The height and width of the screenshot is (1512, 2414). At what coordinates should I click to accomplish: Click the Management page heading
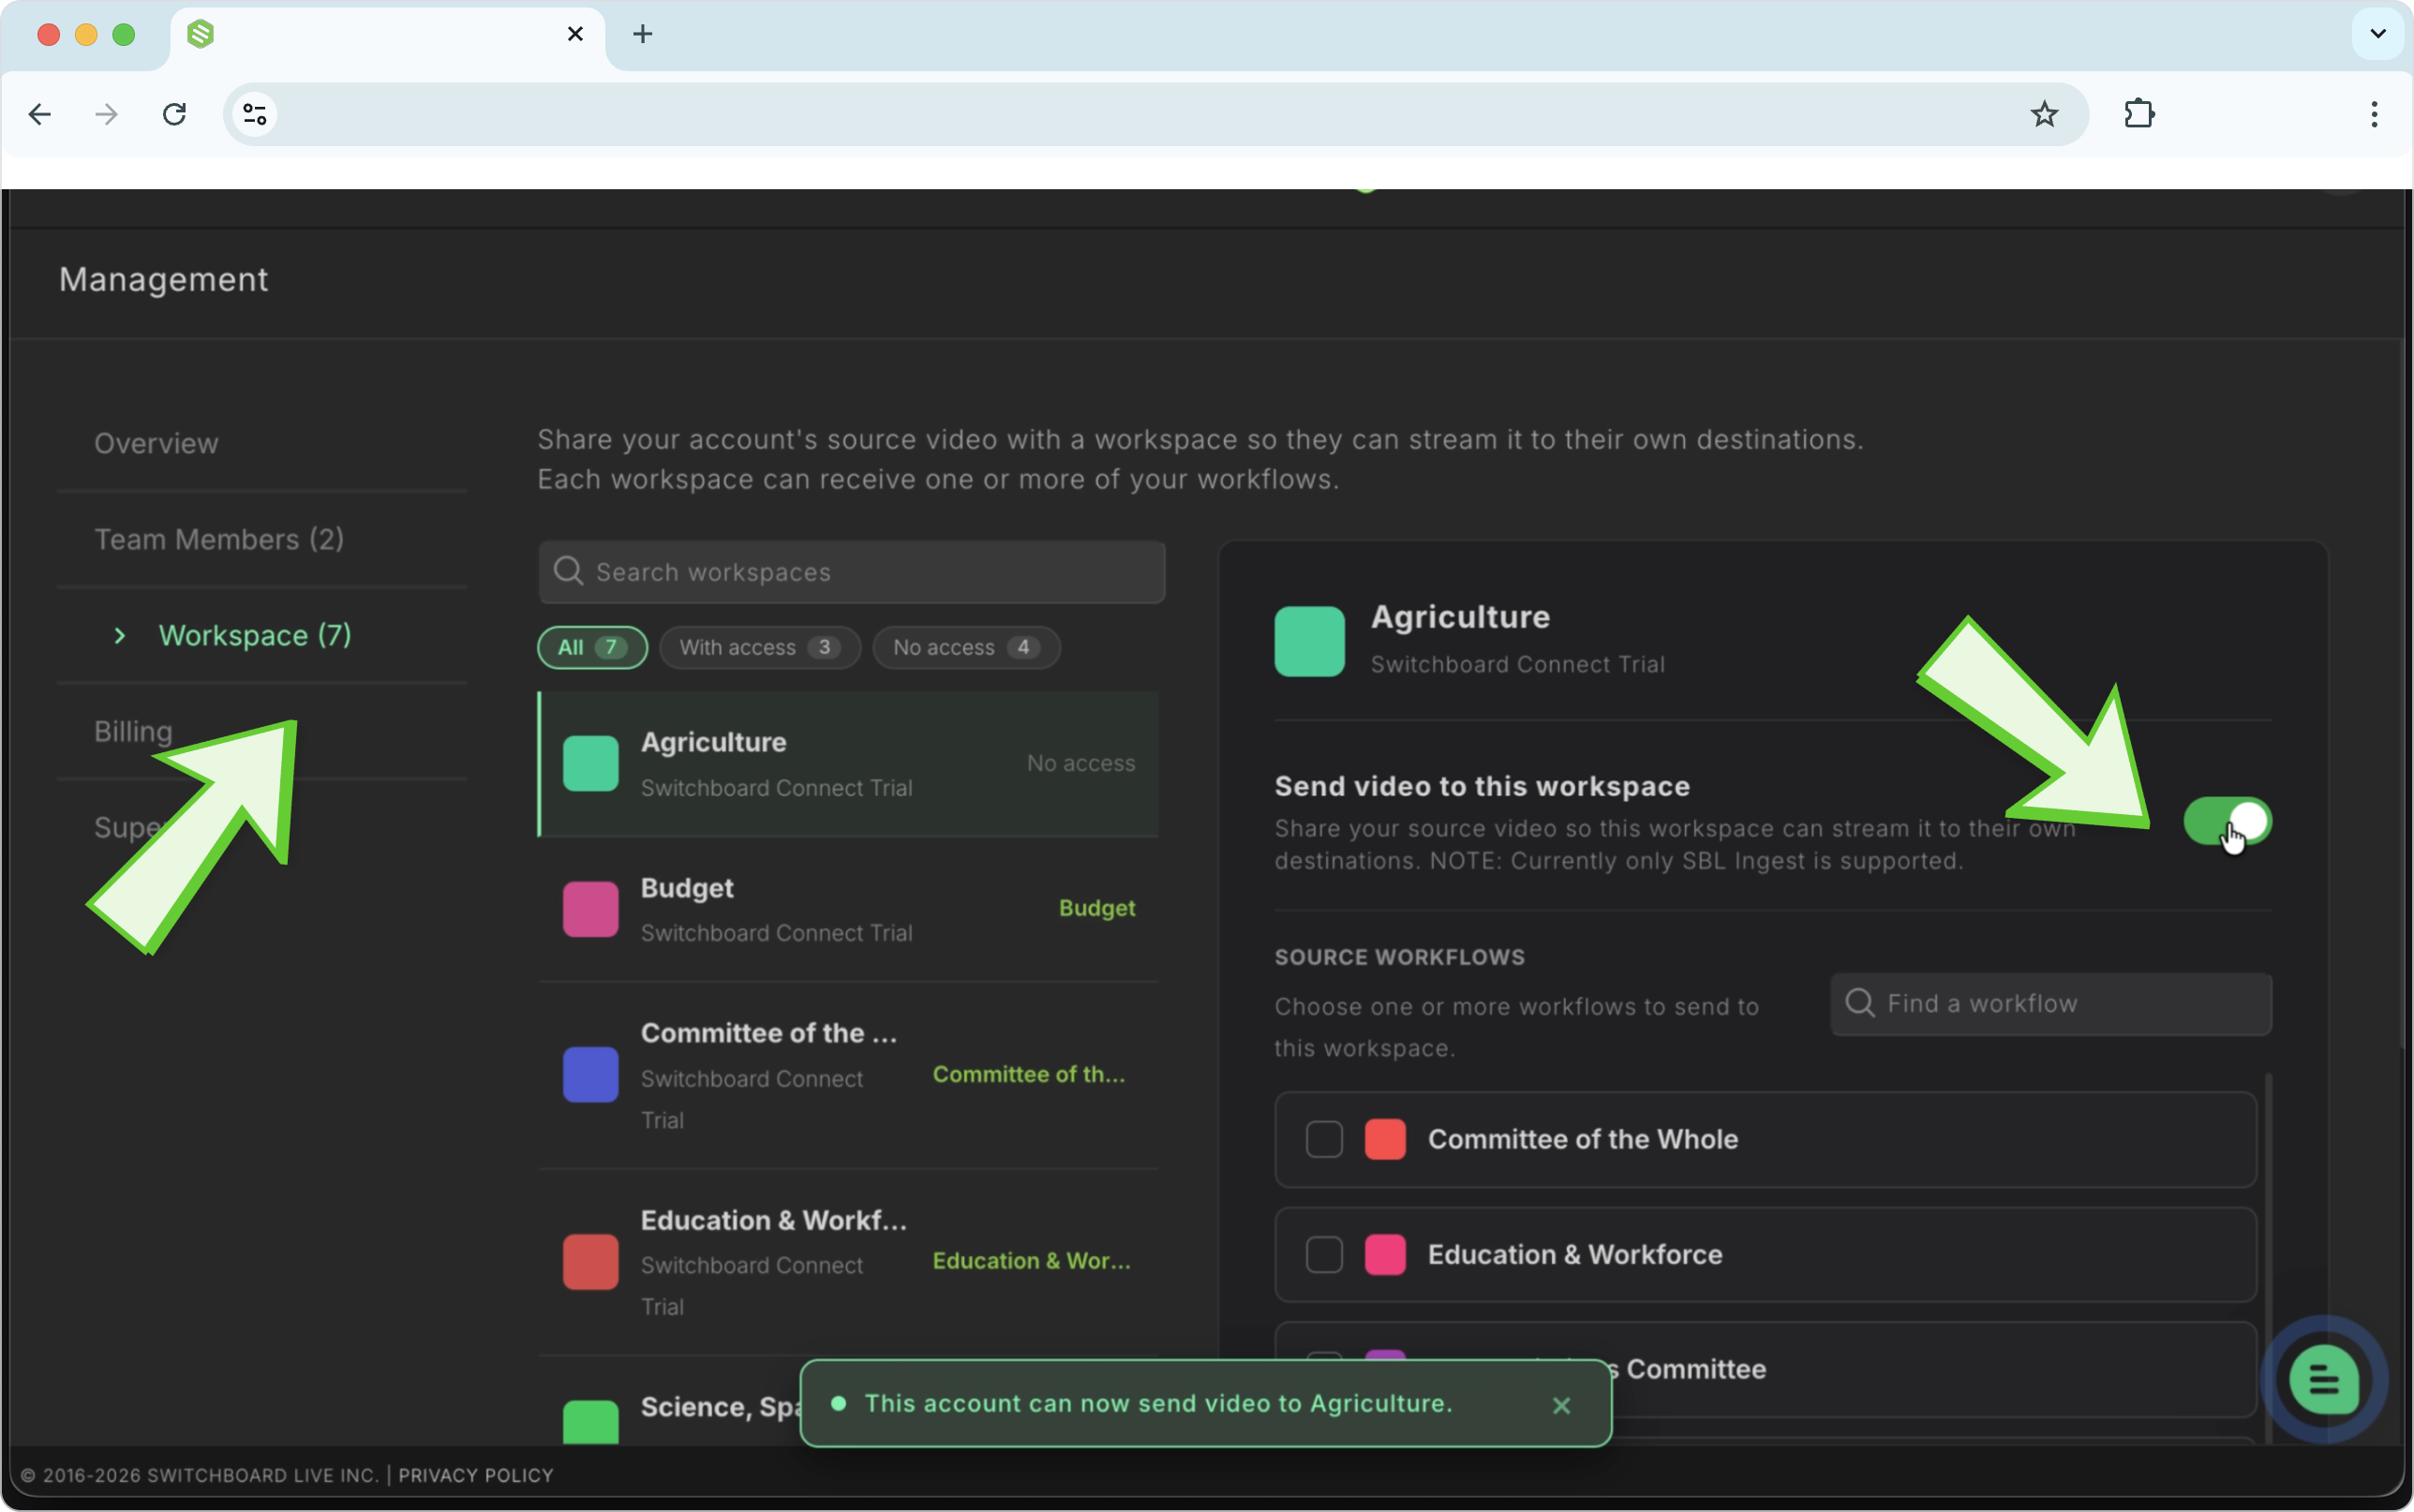click(163, 279)
